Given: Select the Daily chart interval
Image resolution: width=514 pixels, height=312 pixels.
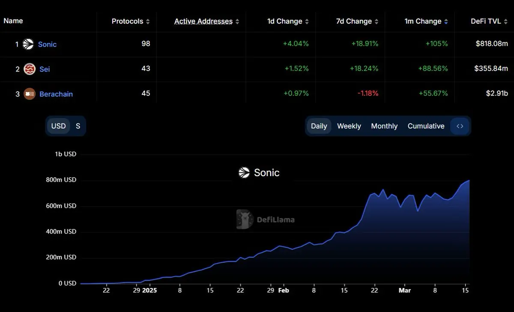Looking at the screenshot, I should tap(319, 126).
